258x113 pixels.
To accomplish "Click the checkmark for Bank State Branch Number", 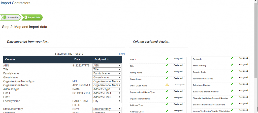I will (232, 91).
